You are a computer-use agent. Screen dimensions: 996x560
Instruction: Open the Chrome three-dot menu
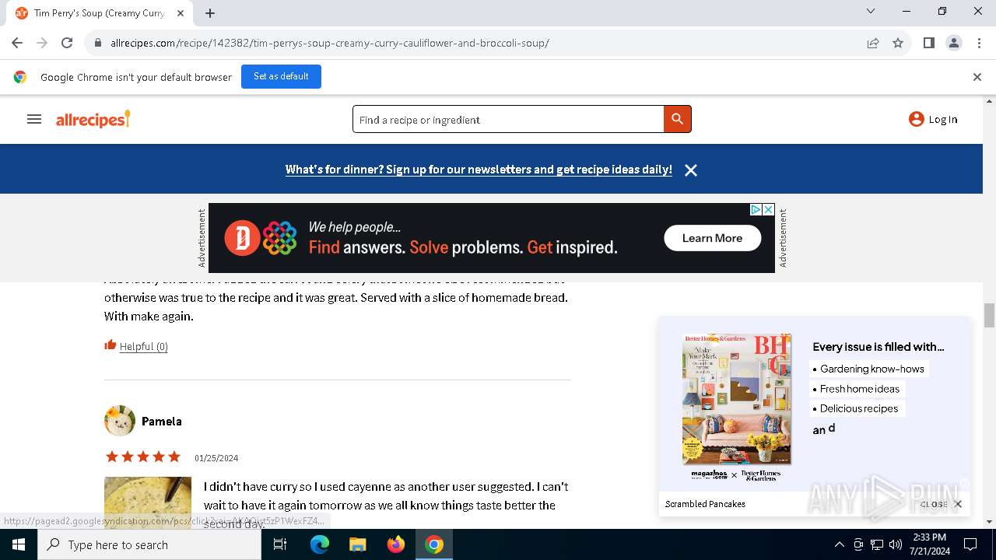(979, 43)
